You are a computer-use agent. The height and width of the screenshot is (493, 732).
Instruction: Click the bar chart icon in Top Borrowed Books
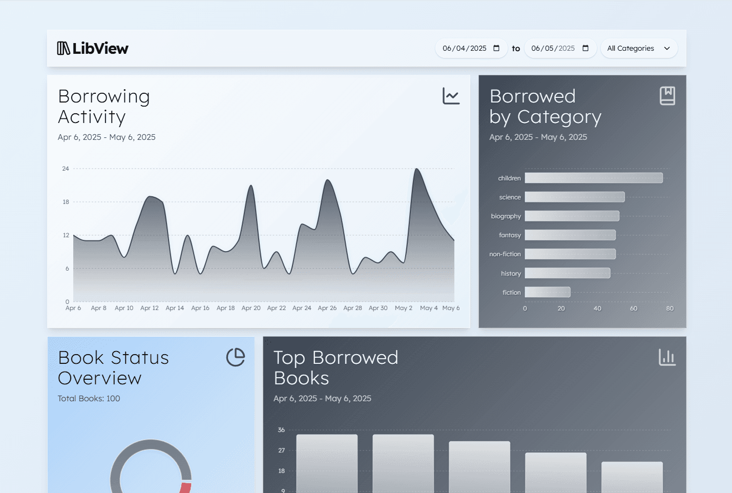(x=667, y=357)
